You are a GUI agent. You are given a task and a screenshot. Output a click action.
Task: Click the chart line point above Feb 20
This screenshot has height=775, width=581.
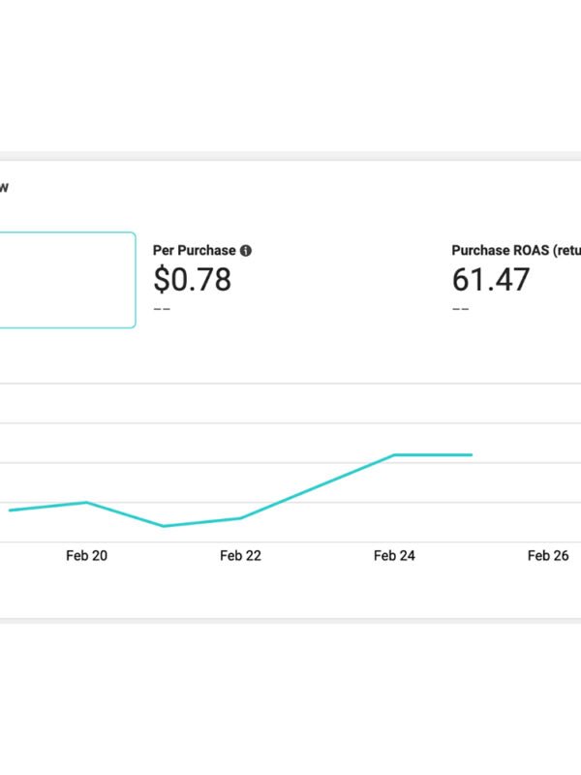pos(86,502)
